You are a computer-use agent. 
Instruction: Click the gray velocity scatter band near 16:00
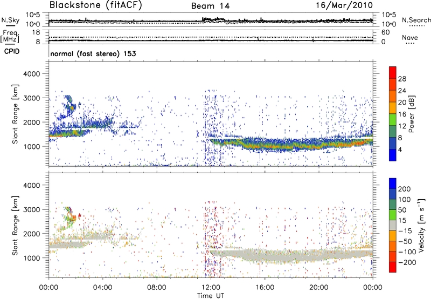265,257
